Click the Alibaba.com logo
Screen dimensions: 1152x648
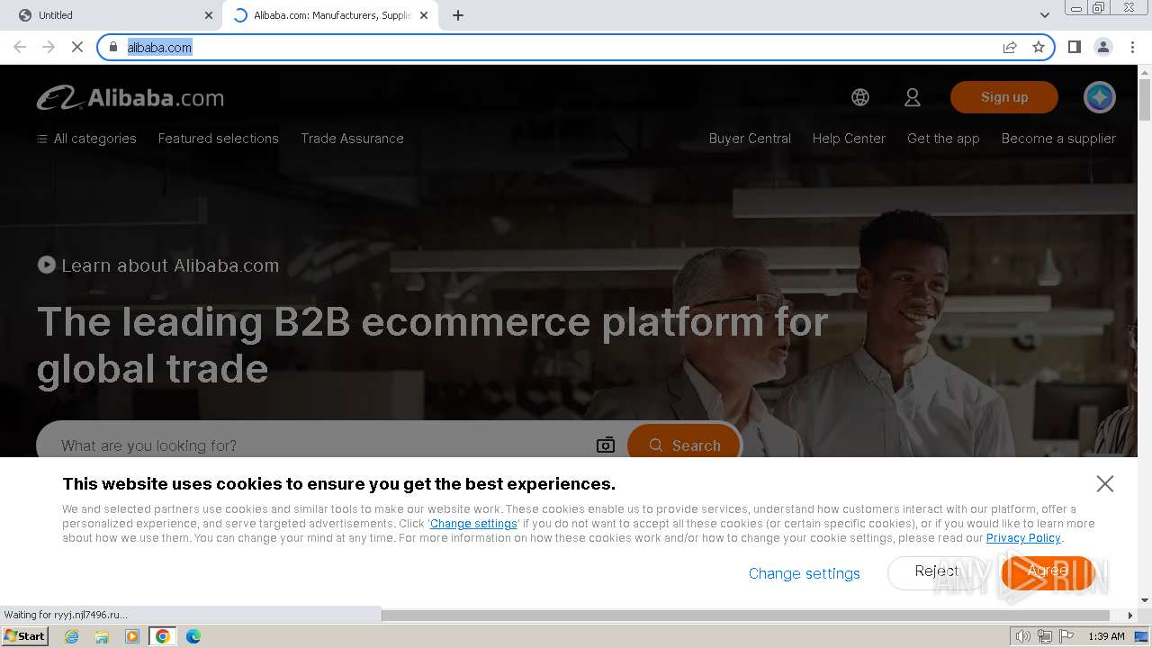130,98
